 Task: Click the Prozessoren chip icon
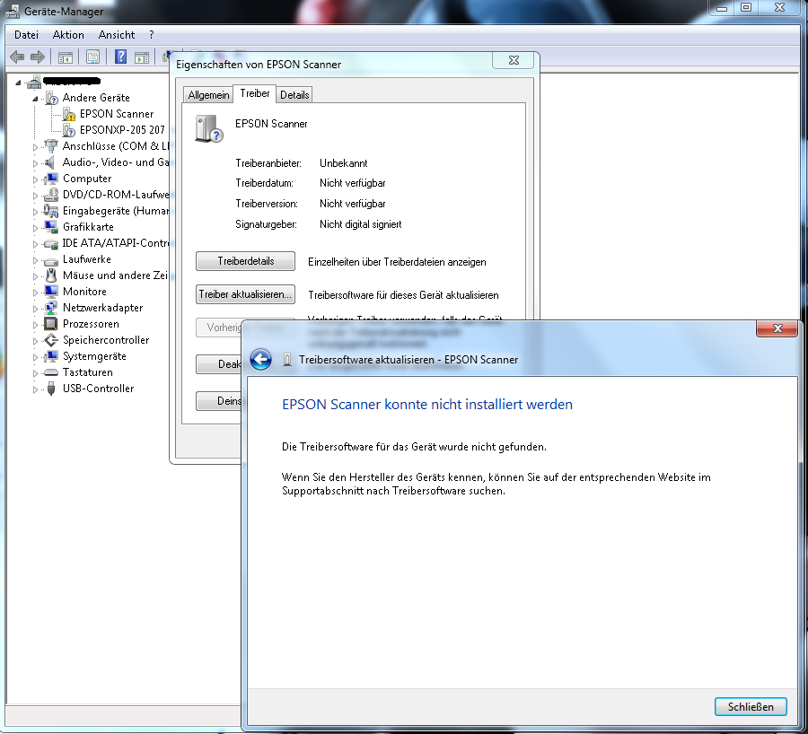tap(51, 324)
